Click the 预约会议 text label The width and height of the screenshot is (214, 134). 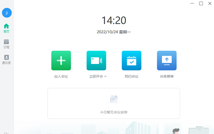132,76
